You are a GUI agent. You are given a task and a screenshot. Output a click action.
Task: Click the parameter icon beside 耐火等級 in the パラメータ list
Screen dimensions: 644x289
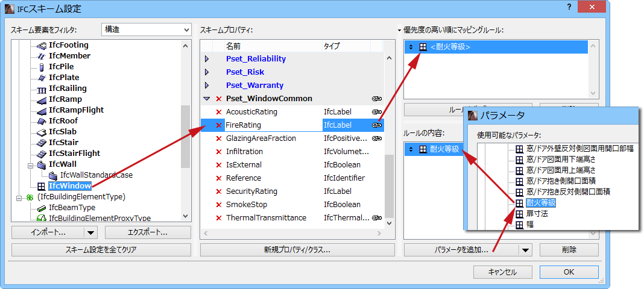pyautogui.click(x=520, y=203)
